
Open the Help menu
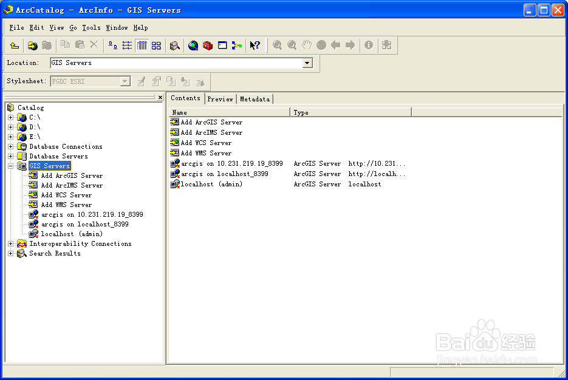coord(140,27)
